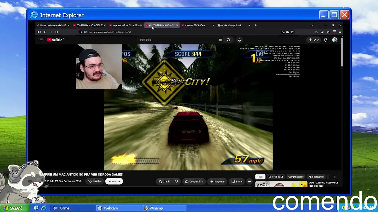The image size is (378, 212).
Task: Open a new browser tab with plus
Action: pos(255,25)
